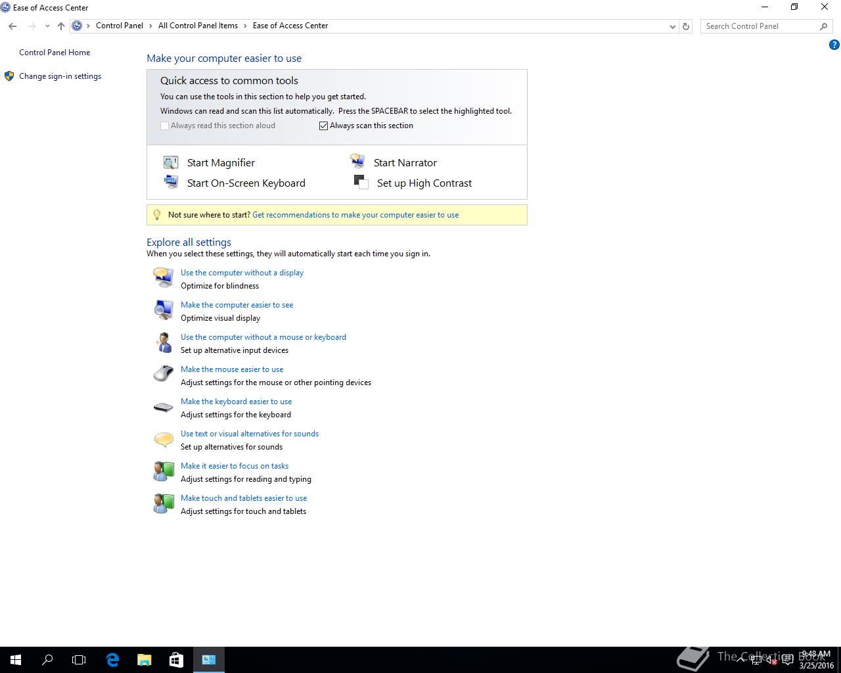Launch Microsoft Edge from the taskbar
This screenshot has width=841, height=673.
pos(112,660)
